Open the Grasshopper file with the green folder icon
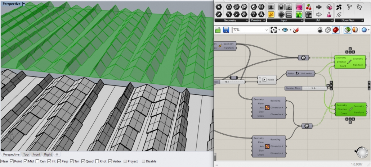 pyautogui.click(x=218, y=30)
